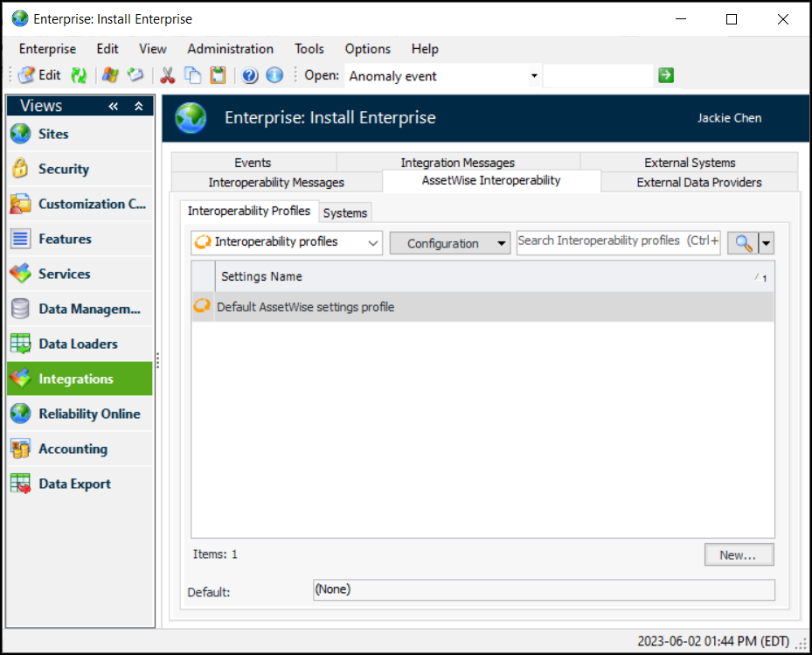Click the Cut scissors icon

[x=167, y=76]
